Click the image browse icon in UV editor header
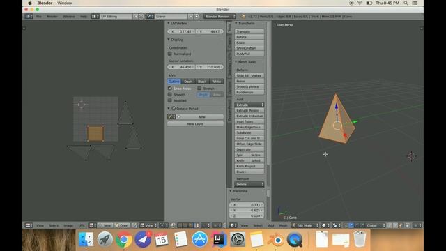The image size is (446, 251). (92, 225)
